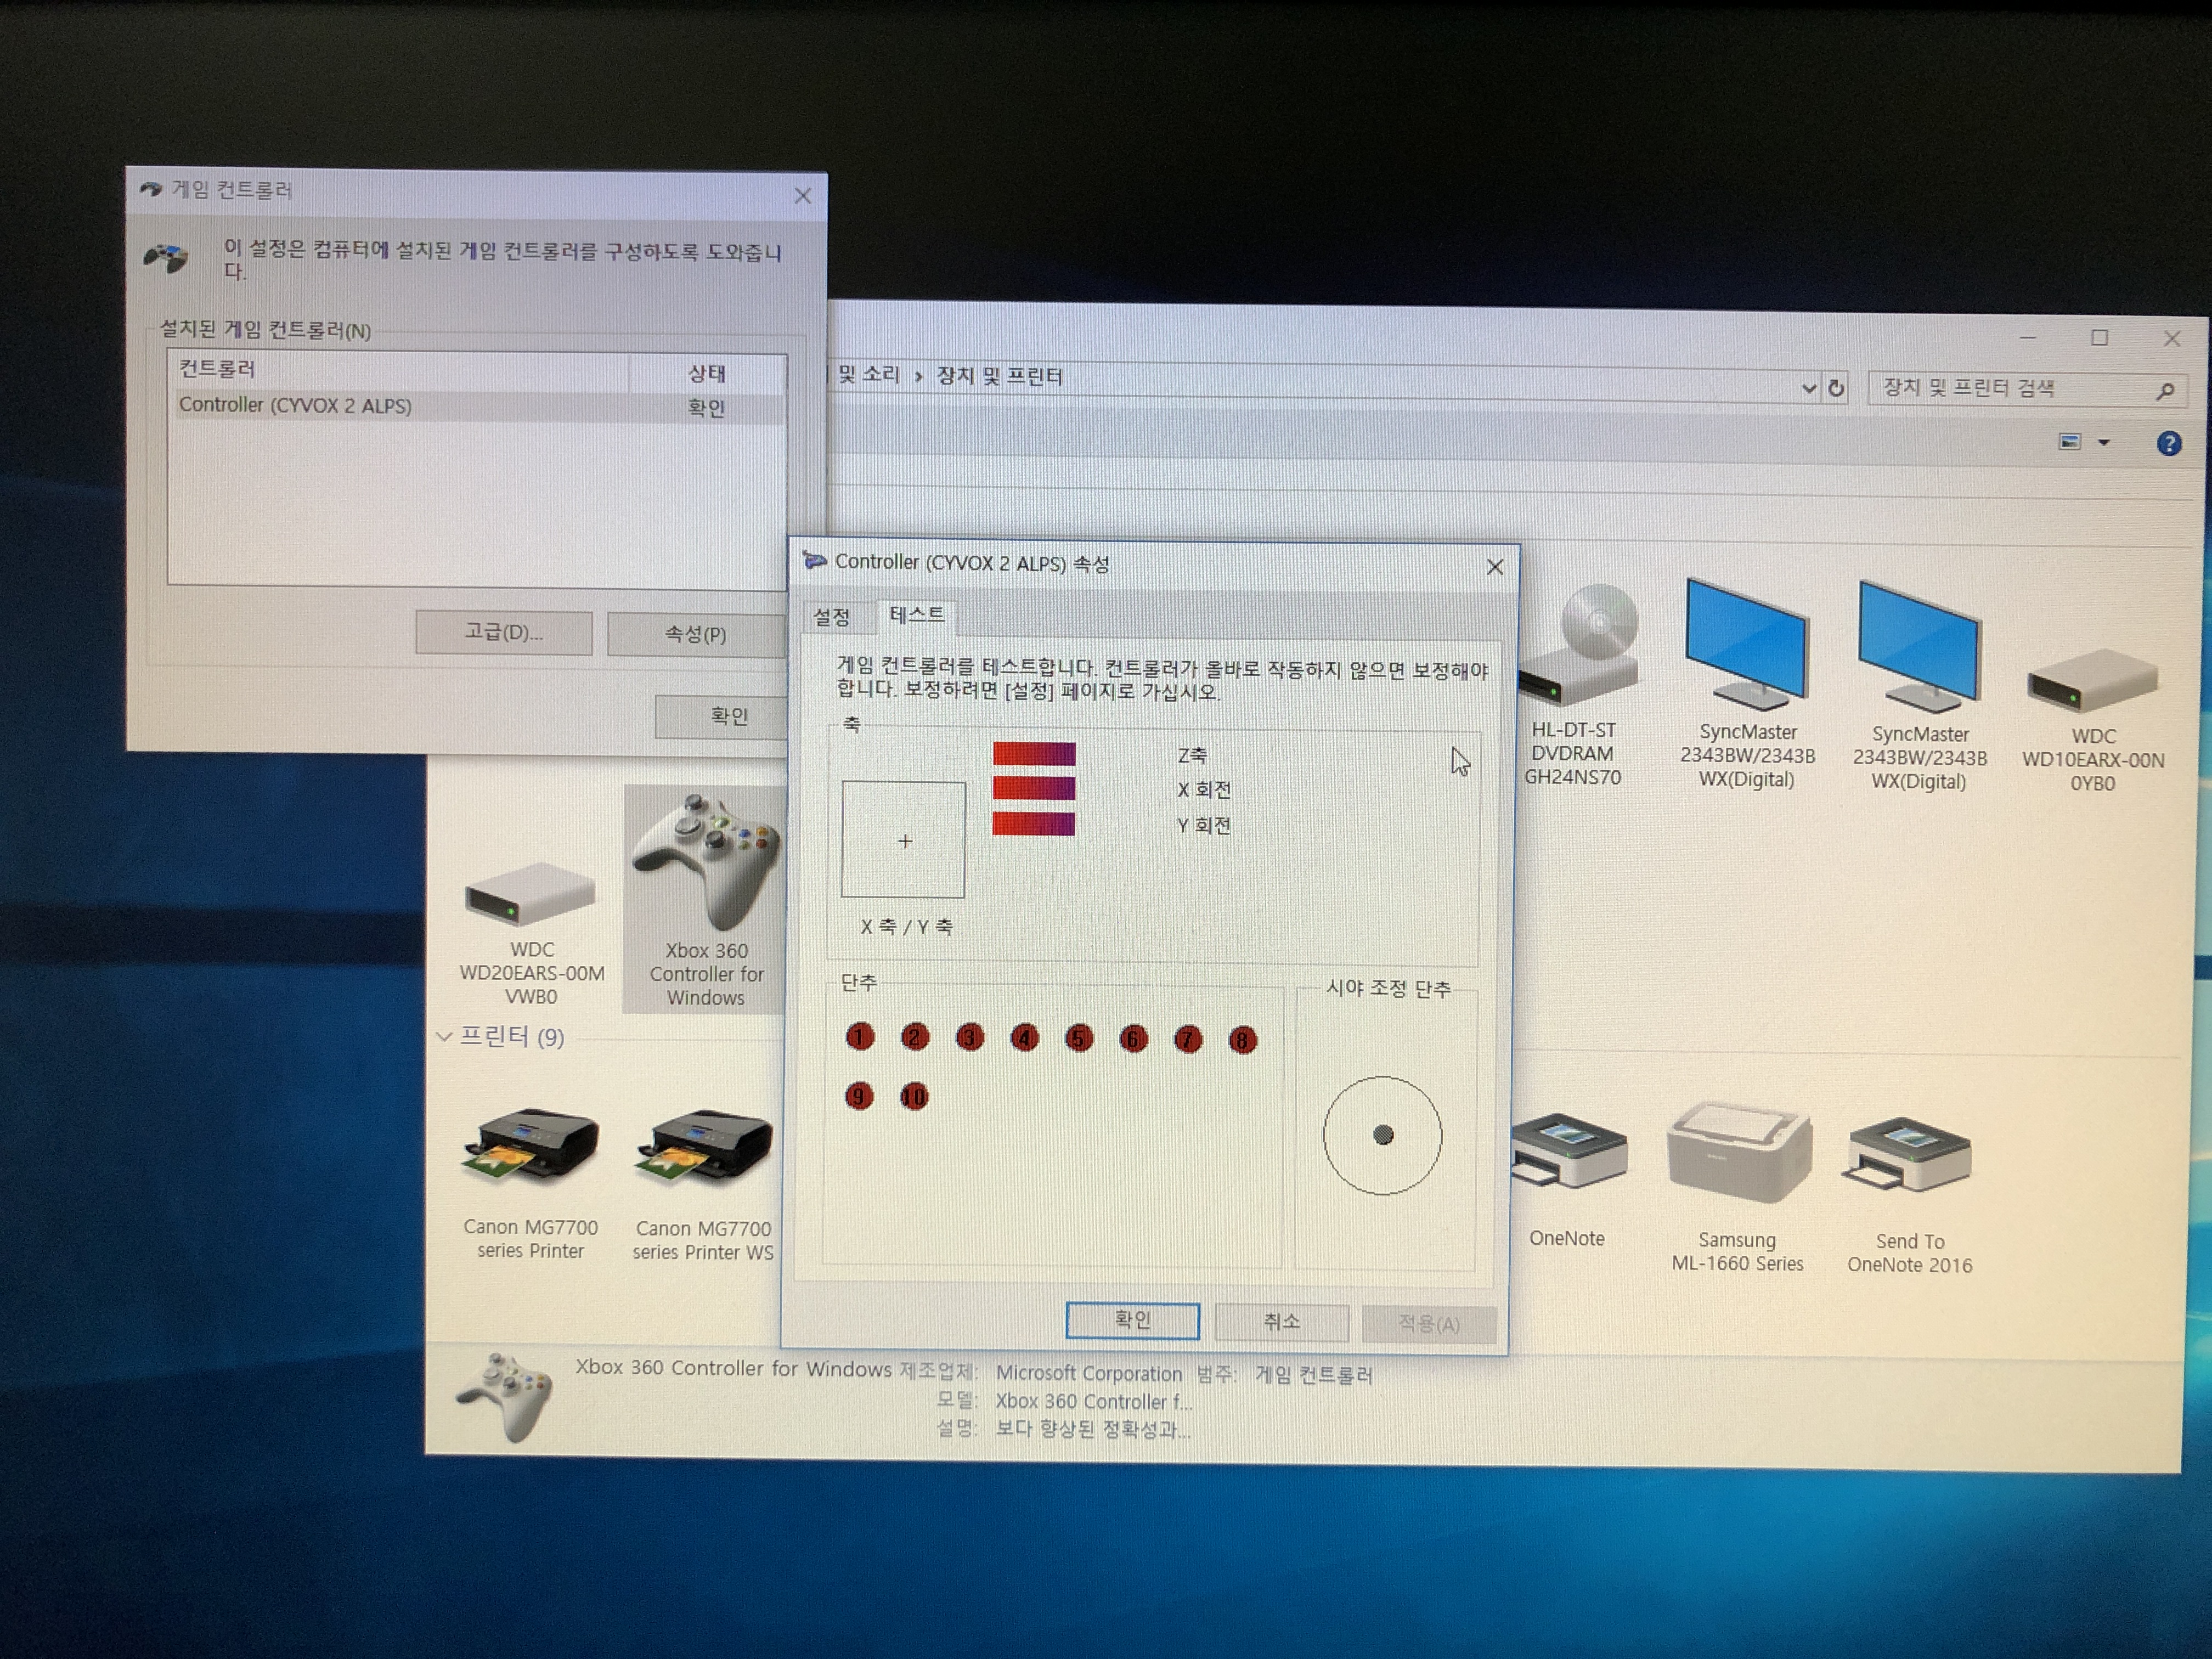Click the WDC WD20EARS drive icon

pyautogui.click(x=530, y=895)
